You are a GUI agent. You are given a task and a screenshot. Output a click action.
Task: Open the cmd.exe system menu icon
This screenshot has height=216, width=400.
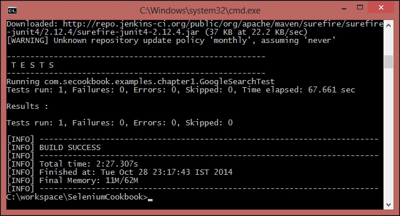click(12, 11)
